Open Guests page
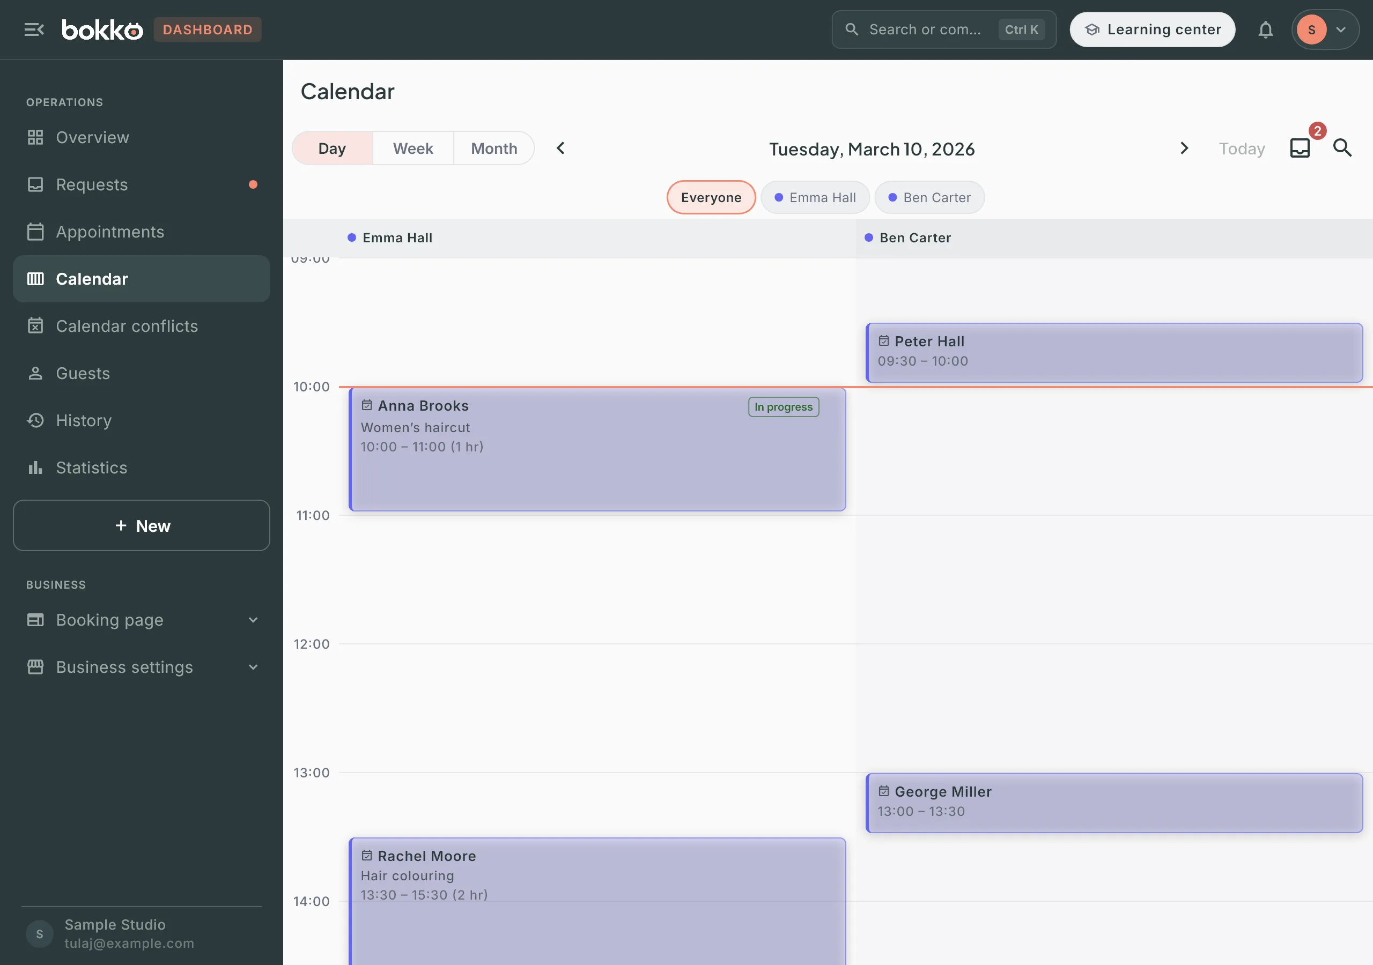 click(x=141, y=373)
